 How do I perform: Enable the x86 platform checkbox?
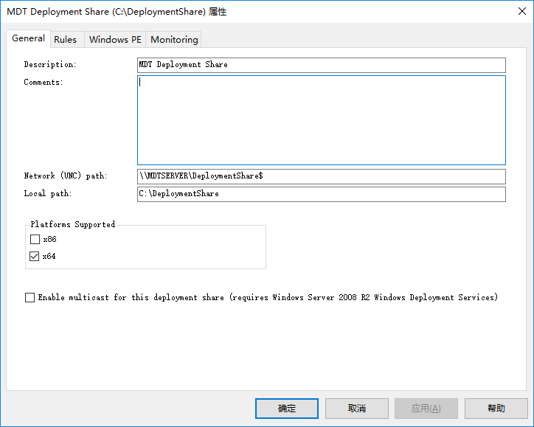click(x=35, y=240)
